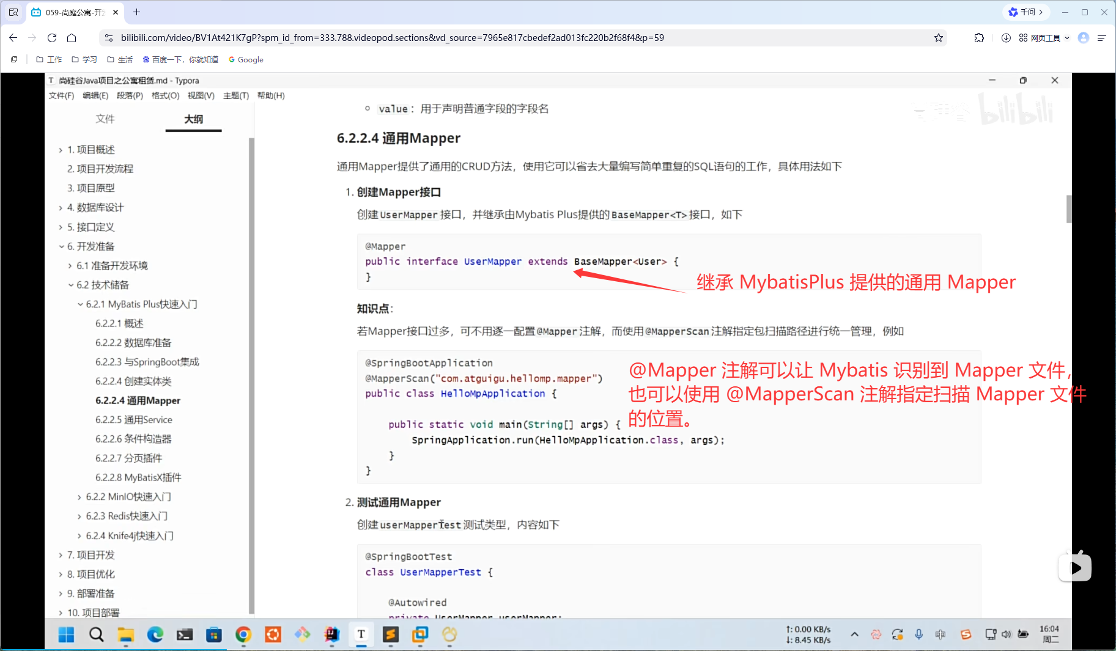Screen dimensions: 1116x651
Task: Open the browser main menu icon
Action: tap(1102, 38)
